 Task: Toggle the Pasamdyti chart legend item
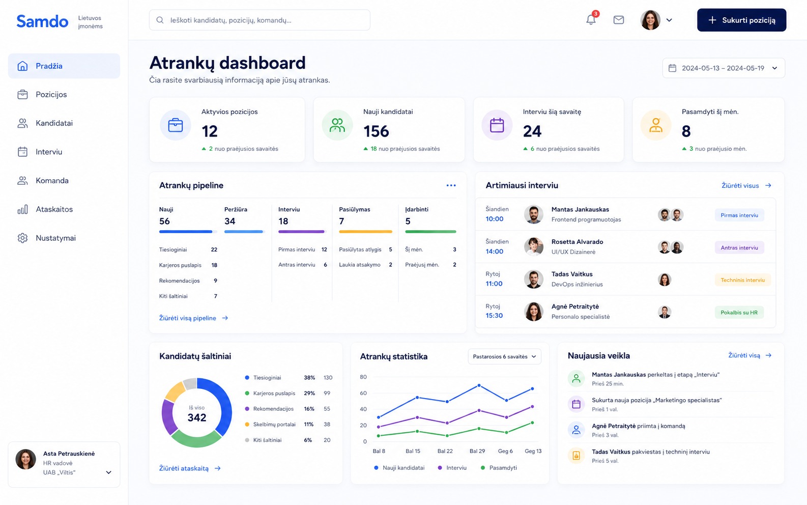point(499,468)
